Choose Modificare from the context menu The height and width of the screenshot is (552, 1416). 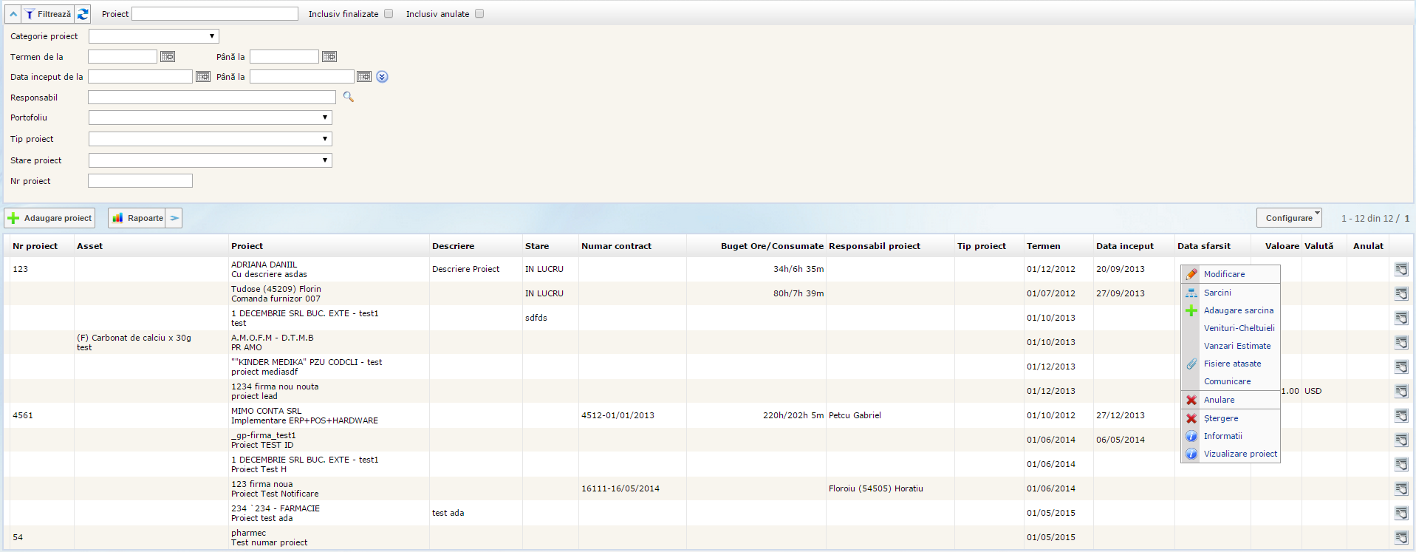click(1224, 274)
